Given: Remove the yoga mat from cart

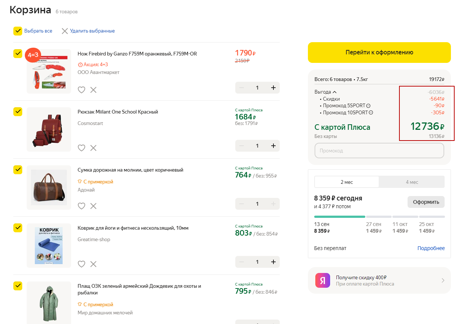Looking at the screenshot, I should point(93,264).
